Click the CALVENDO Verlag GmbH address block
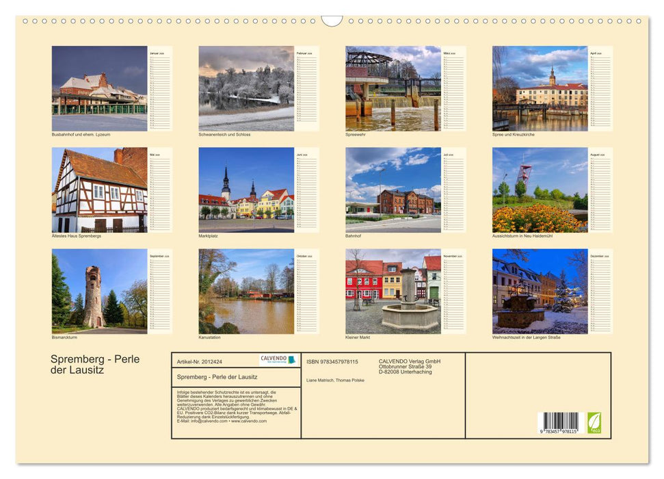664x479 pixels. click(409, 364)
